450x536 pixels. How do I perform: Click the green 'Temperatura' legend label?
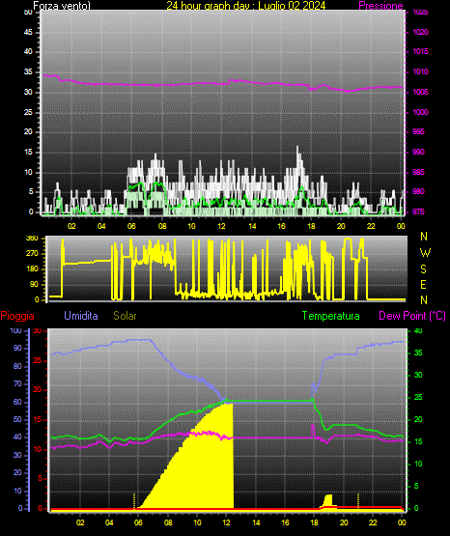click(x=331, y=316)
